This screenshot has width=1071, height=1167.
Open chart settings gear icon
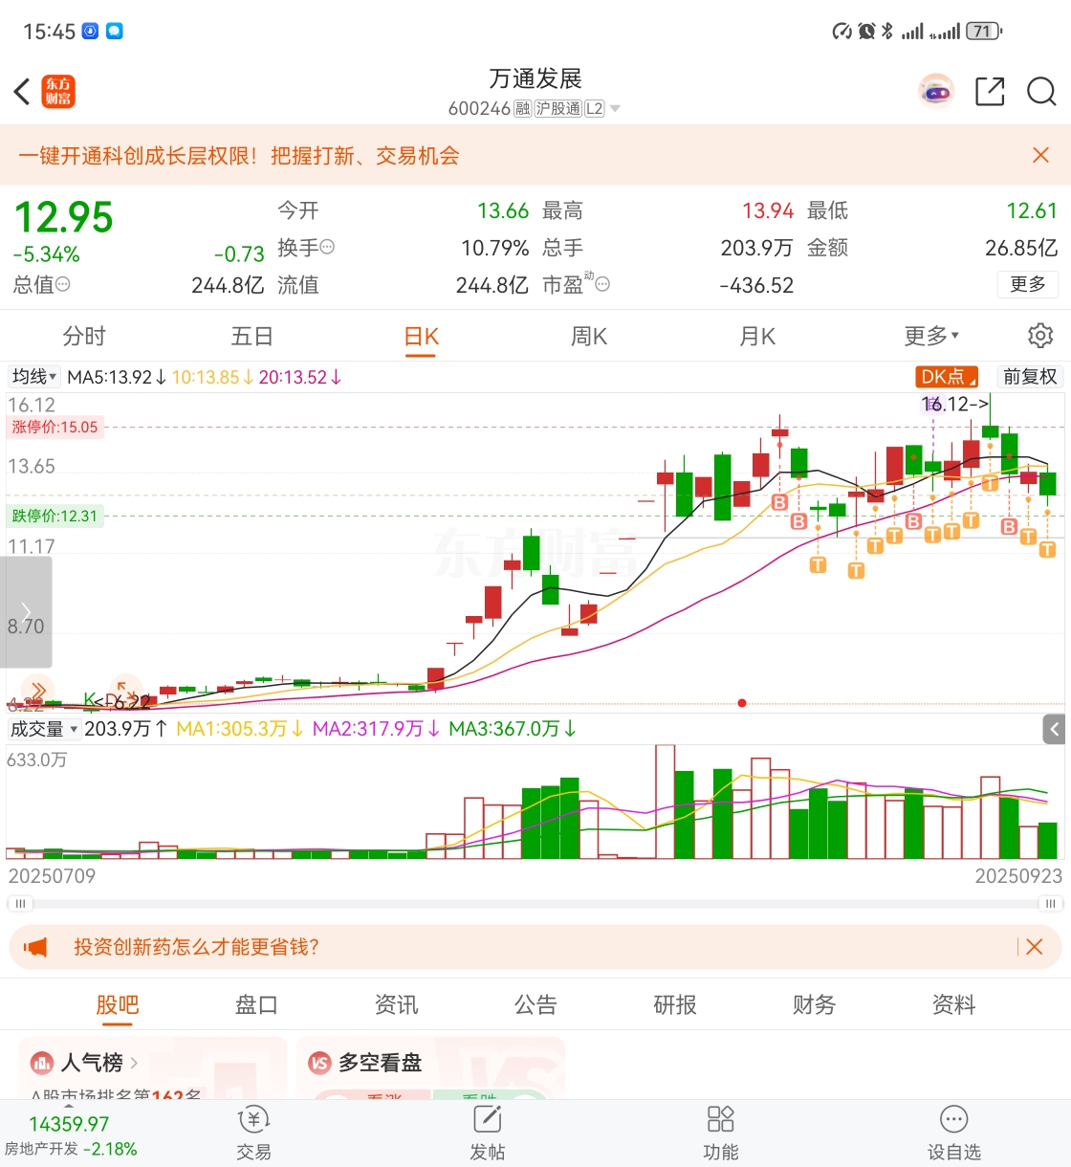pos(1040,336)
